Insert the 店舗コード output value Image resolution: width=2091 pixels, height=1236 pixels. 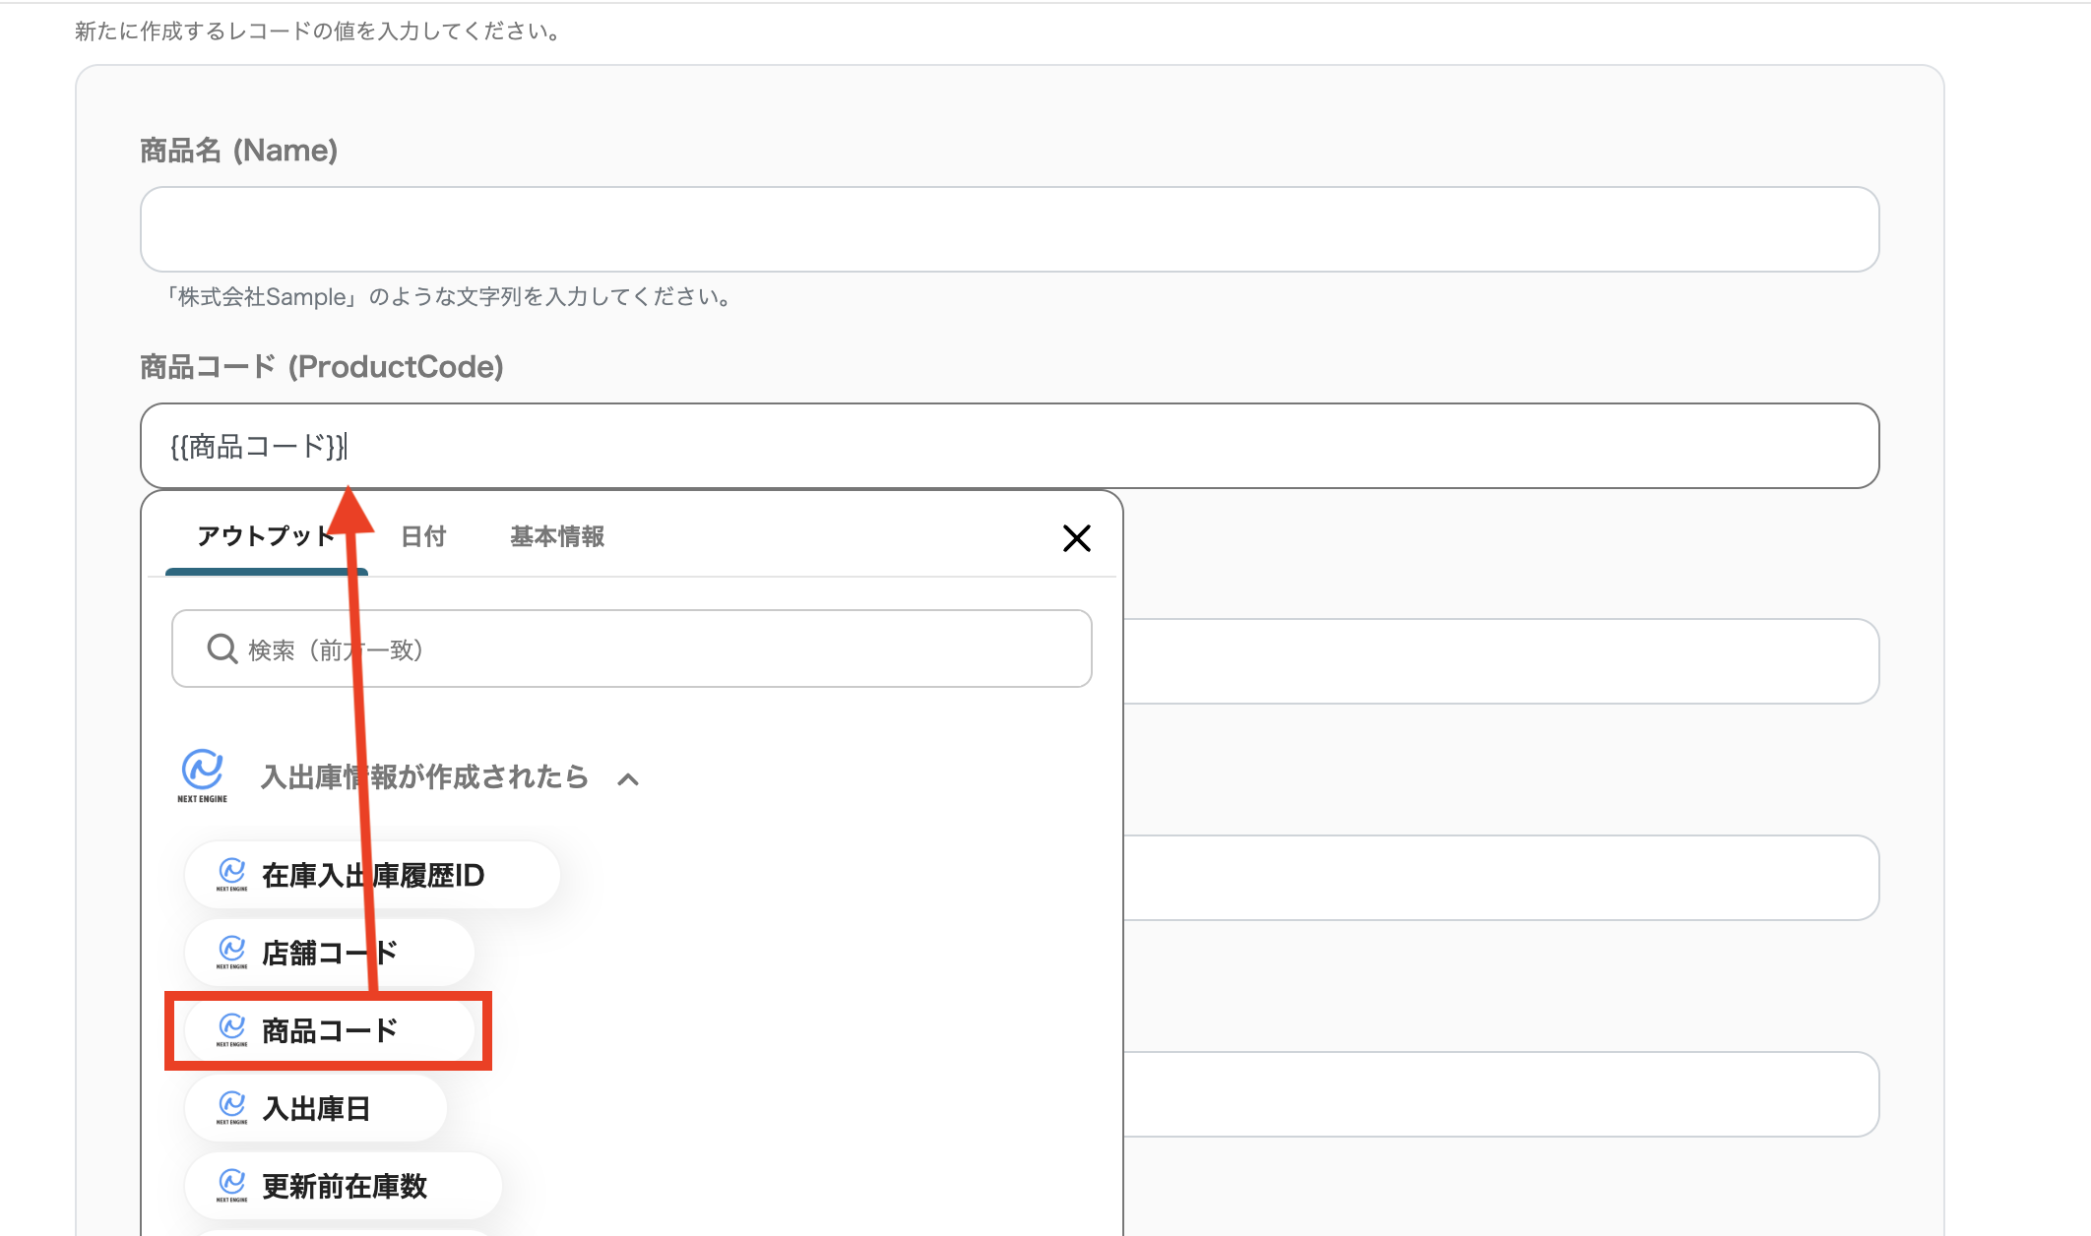[329, 953]
